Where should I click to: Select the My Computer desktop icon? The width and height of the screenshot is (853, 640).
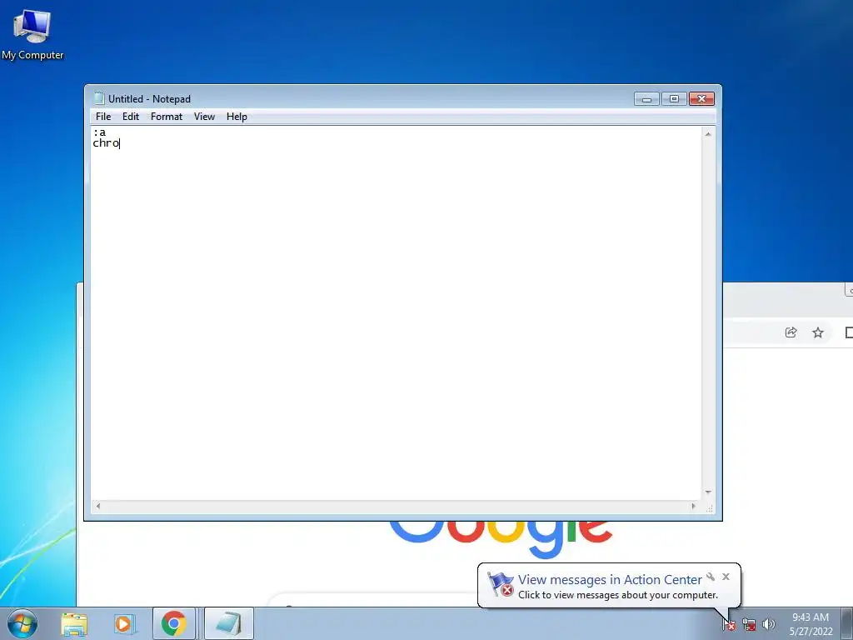(x=32, y=34)
